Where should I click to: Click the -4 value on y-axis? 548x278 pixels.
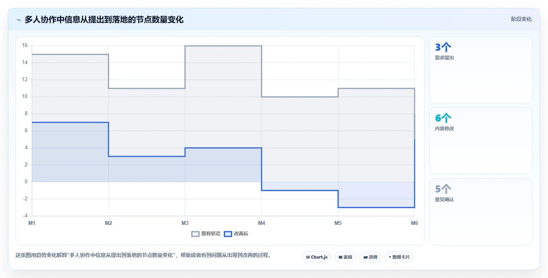(25, 216)
